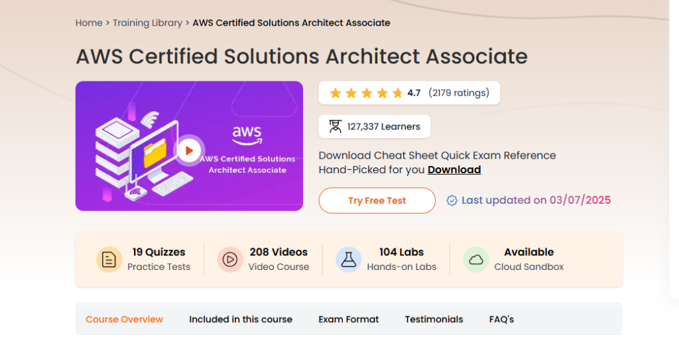Play the course preview video
The width and height of the screenshot is (679, 340).
click(x=189, y=150)
